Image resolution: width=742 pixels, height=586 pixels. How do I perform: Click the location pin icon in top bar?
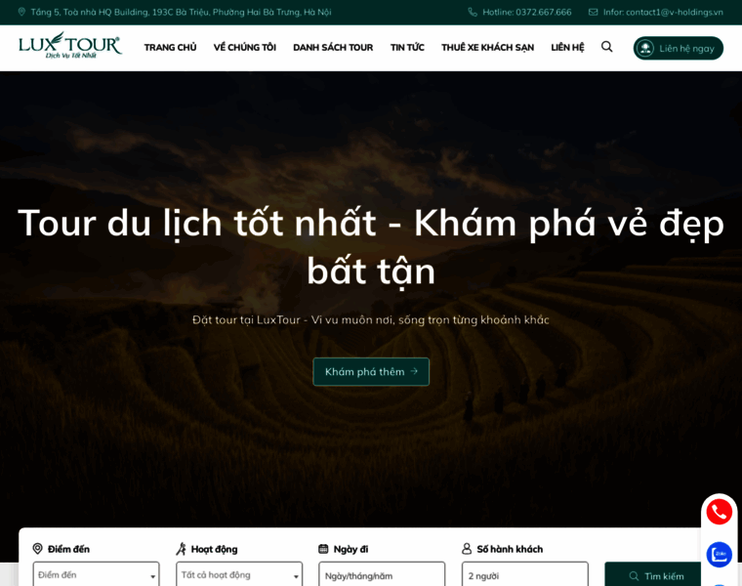pyautogui.click(x=21, y=12)
